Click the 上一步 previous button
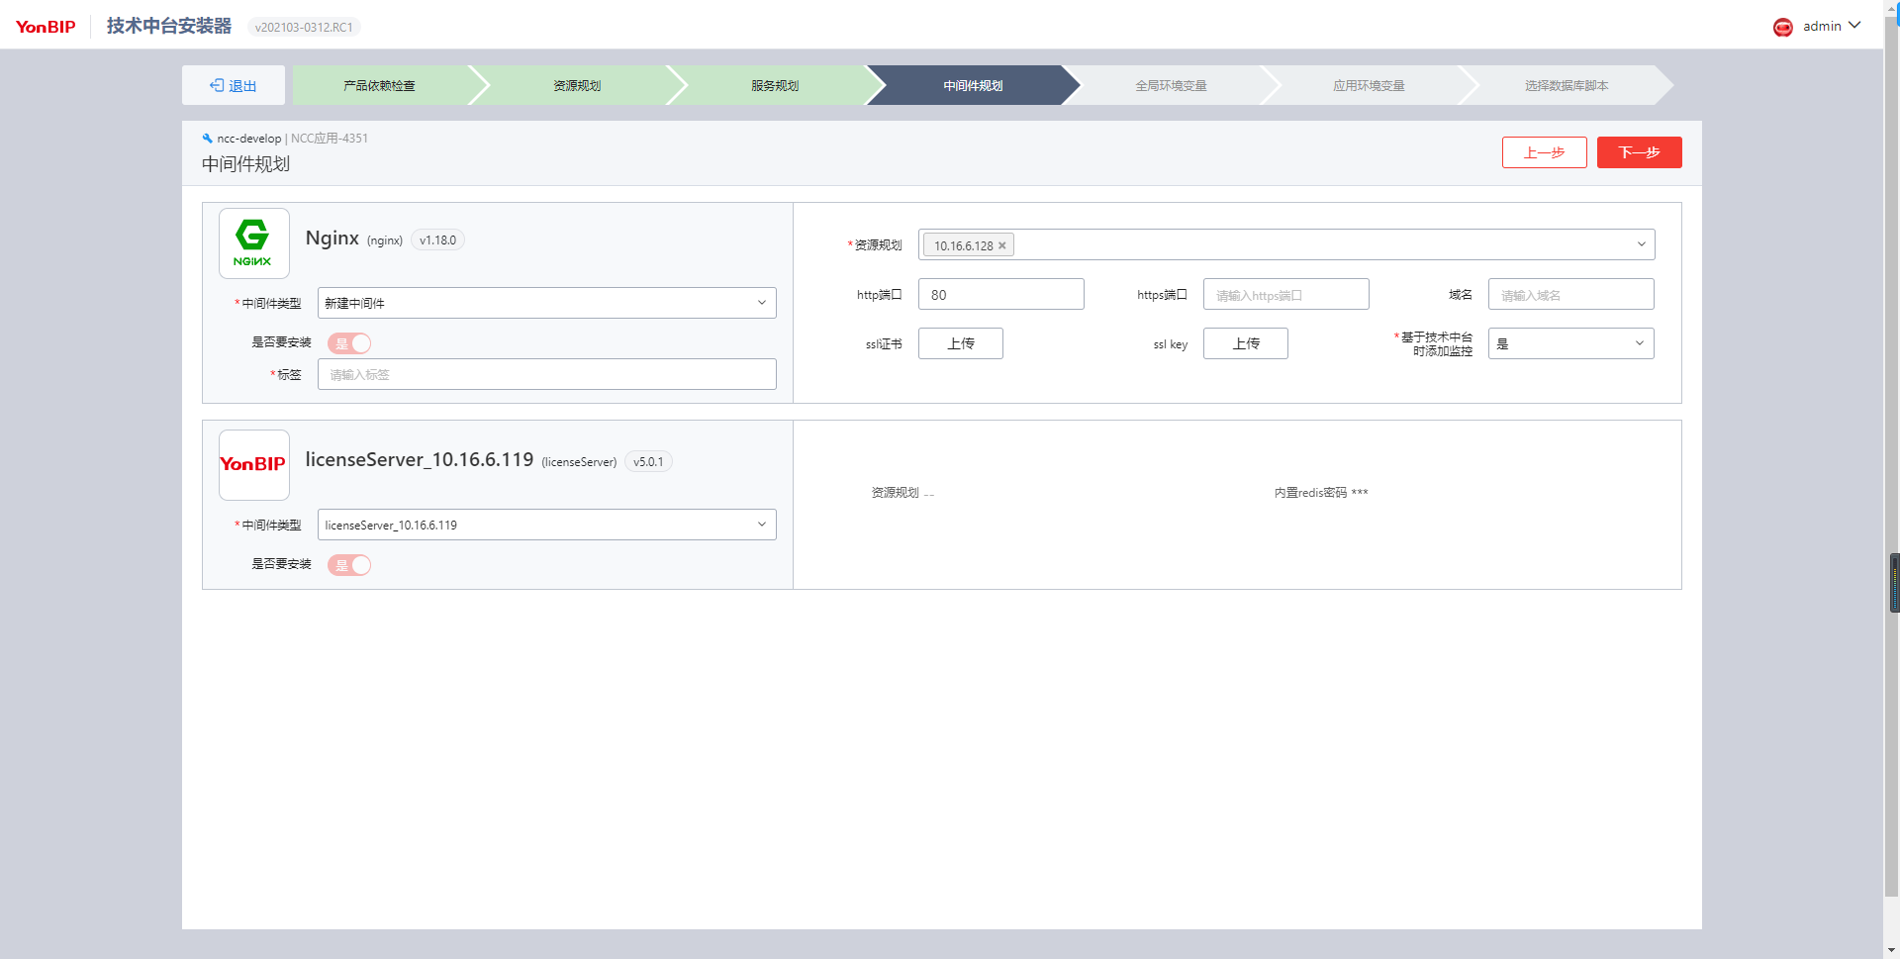Screen dimensions: 1900x959 point(1544,152)
